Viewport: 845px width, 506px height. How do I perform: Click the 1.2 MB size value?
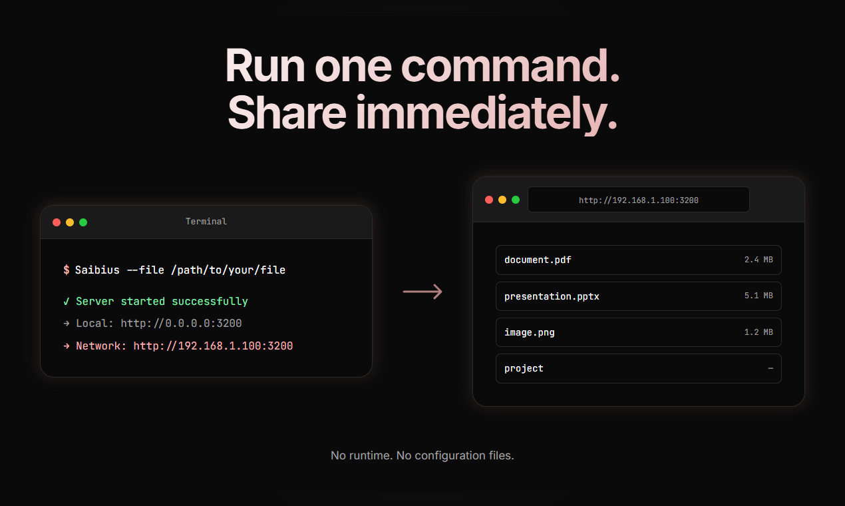(759, 332)
